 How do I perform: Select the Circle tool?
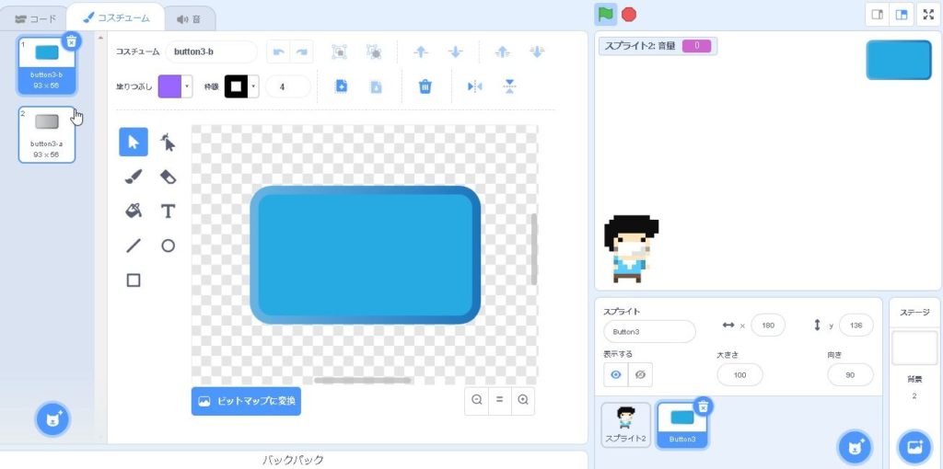[168, 246]
